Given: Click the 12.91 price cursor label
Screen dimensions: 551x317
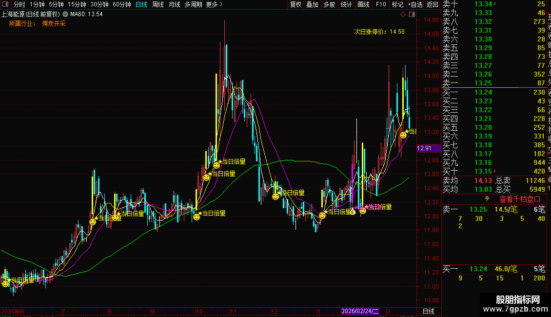Looking at the screenshot, I should tap(429, 148).
